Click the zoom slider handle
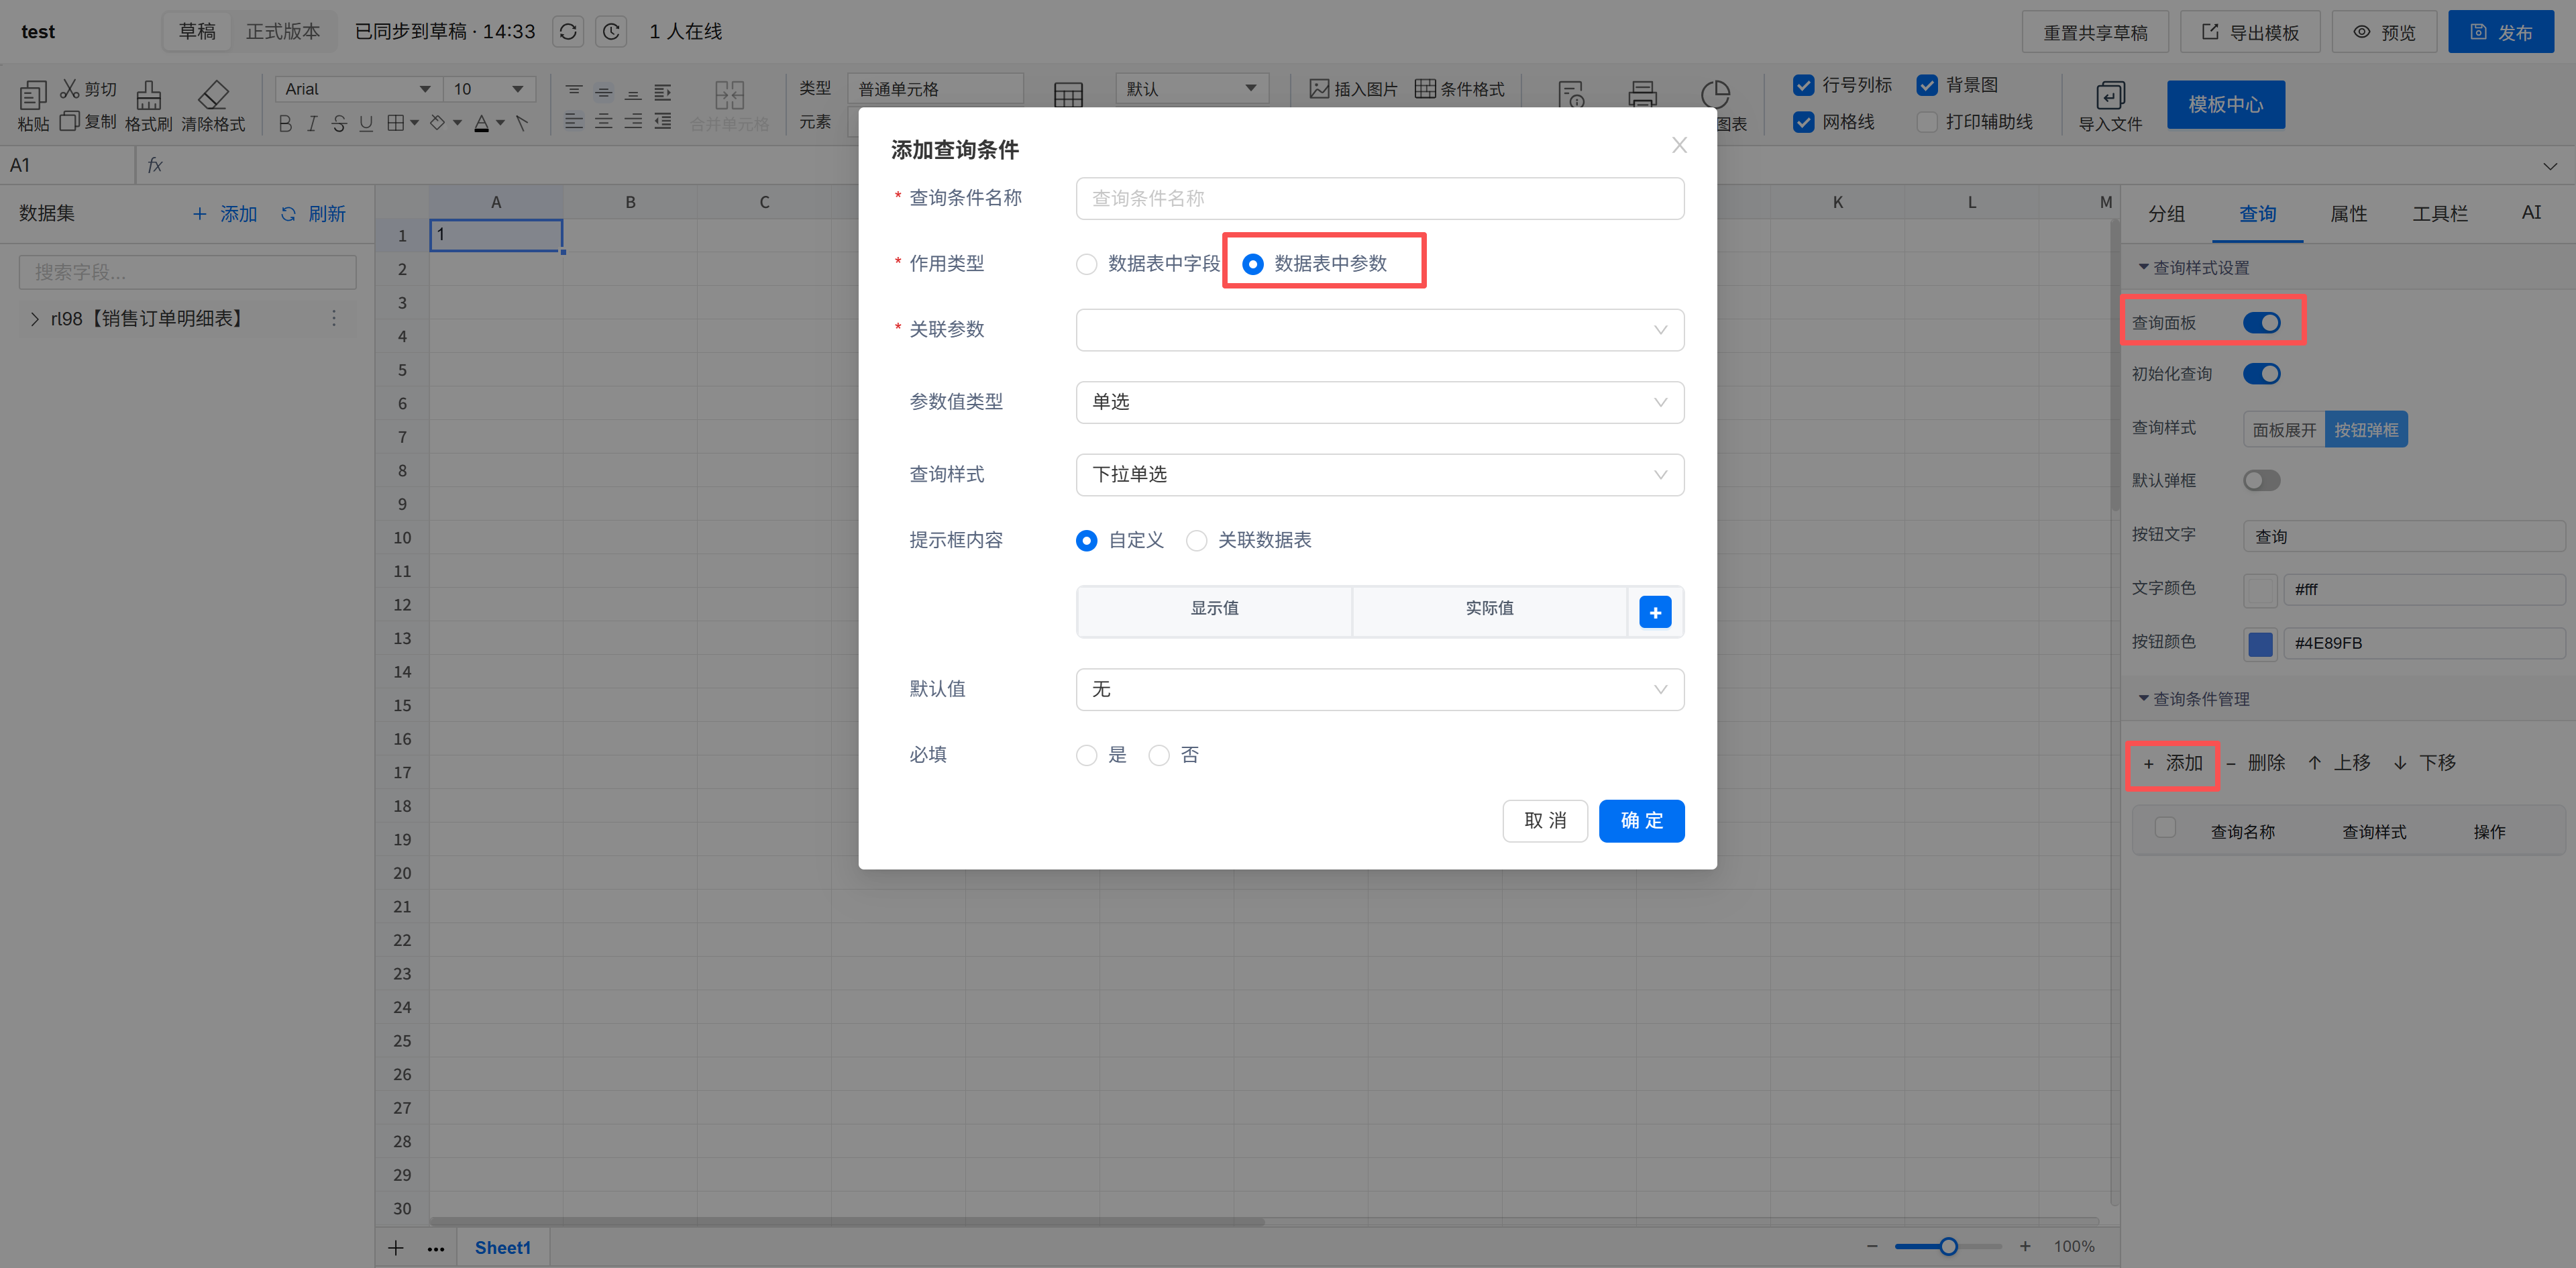2576x1268 pixels. coord(1948,1246)
